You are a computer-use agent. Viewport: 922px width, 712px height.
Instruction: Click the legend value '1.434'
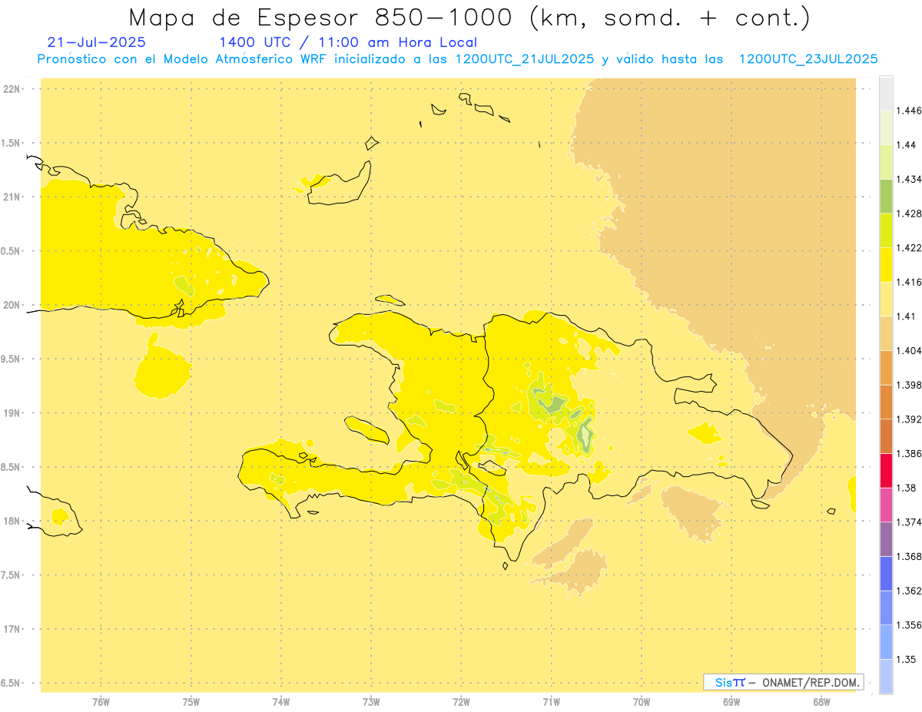pyautogui.click(x=910, y=179)
